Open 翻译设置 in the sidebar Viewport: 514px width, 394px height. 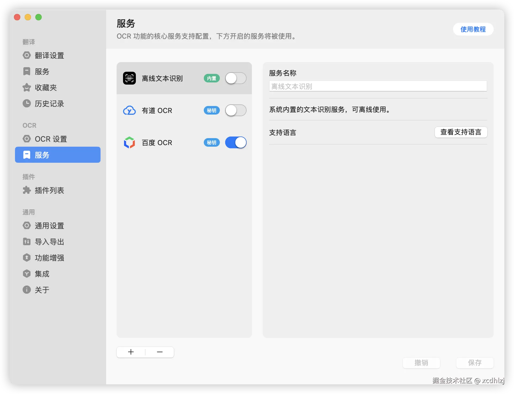pos(49,55)
